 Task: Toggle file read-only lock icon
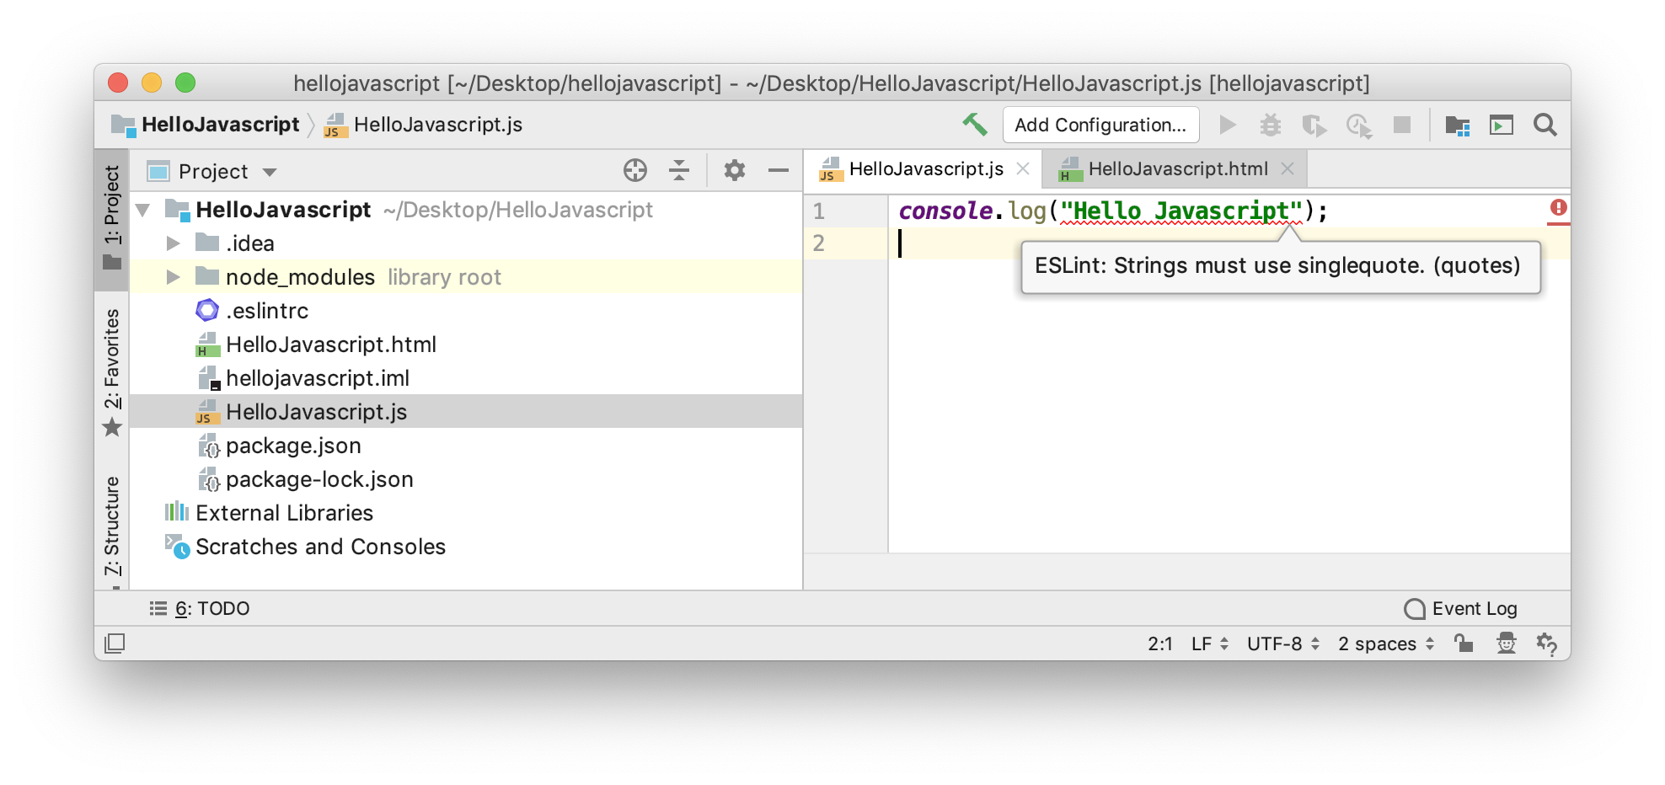[x=1464, y=643]
